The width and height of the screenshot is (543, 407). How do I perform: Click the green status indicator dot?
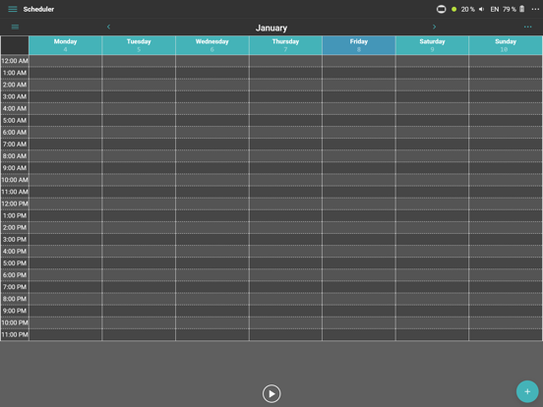pyautogui.click(x=453, y=10)
